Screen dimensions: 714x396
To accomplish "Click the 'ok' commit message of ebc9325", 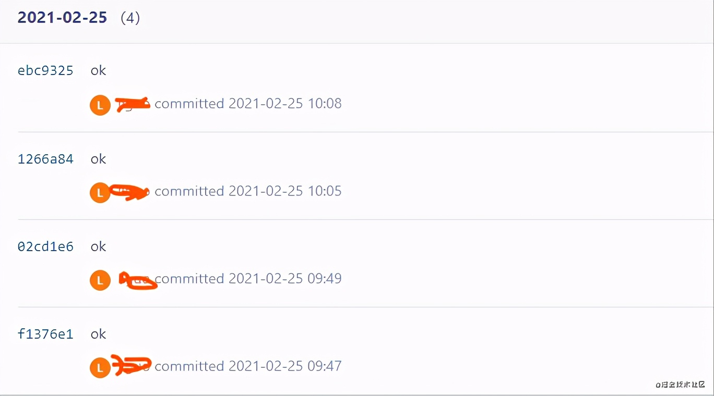I will coord(98,70).
